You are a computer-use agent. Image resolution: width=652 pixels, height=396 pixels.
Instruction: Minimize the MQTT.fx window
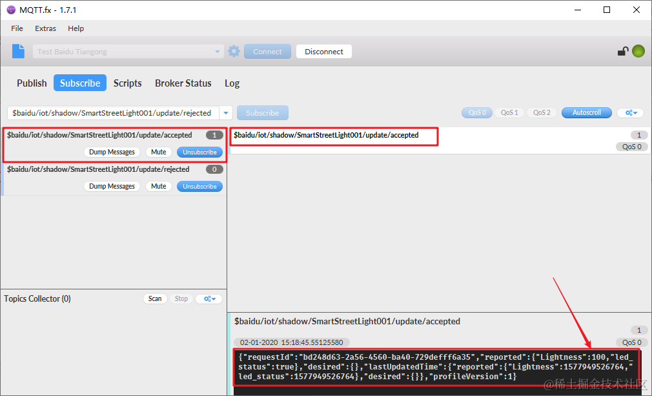577,10
